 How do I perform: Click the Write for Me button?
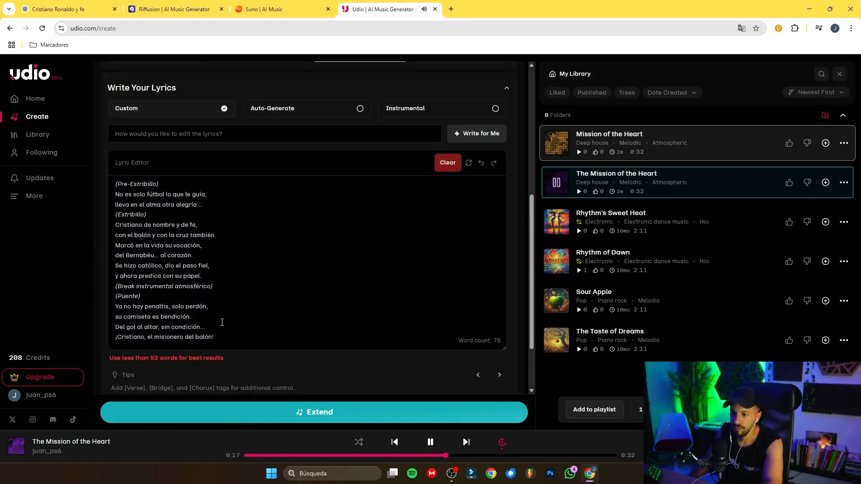476,134
